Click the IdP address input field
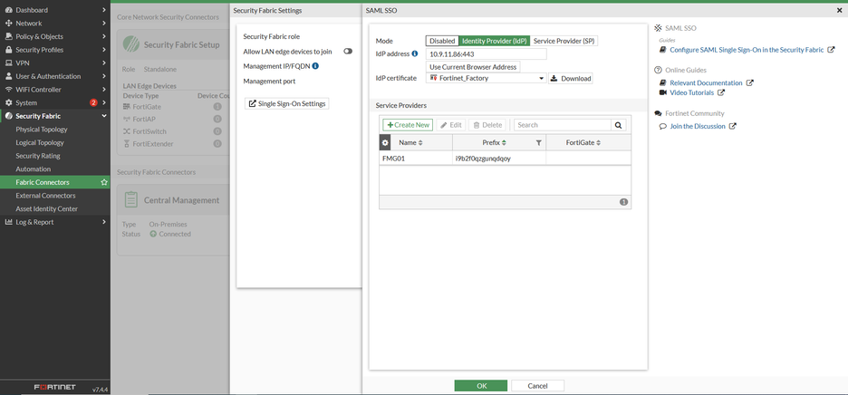Viewport: 848px width, 395px height. [487, 54]
